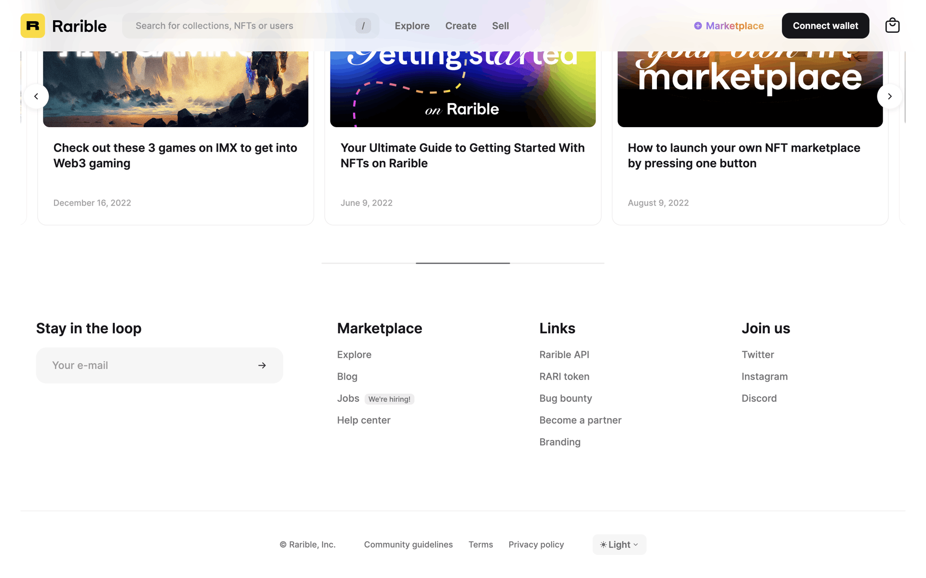Read 'How to launch your own NFT marketplace'
The height and width of the screenshot is (578, 926).
tap(744, 156)
